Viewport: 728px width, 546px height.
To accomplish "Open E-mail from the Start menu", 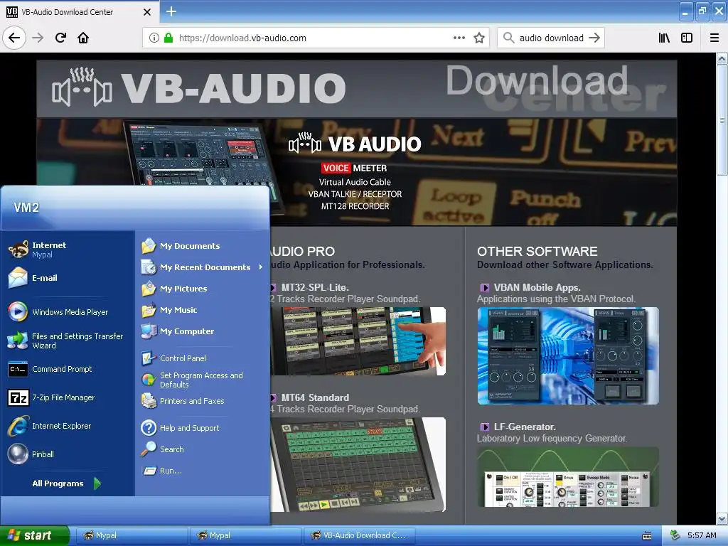I will (68, 278).
